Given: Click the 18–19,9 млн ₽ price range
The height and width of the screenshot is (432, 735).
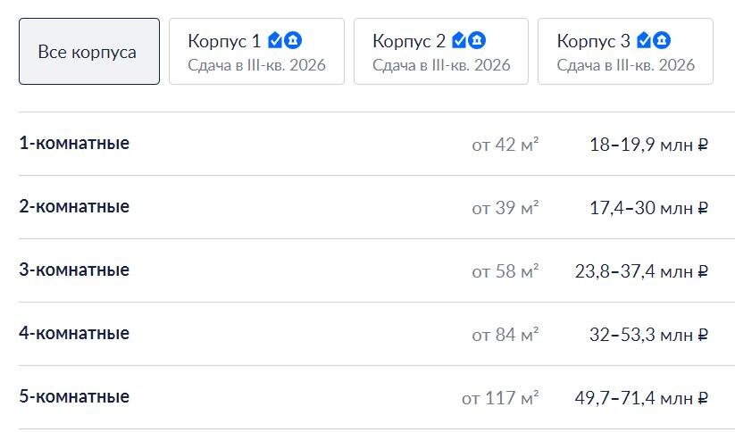Looking at the screenshot, I should pyautogui.click(x=648, y=145).
